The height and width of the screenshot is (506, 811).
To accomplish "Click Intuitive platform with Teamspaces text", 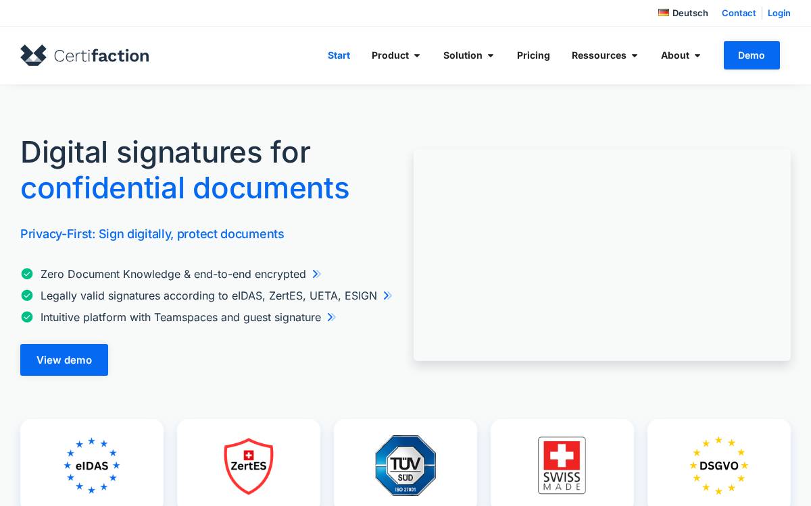I will [x=180, y=317].
